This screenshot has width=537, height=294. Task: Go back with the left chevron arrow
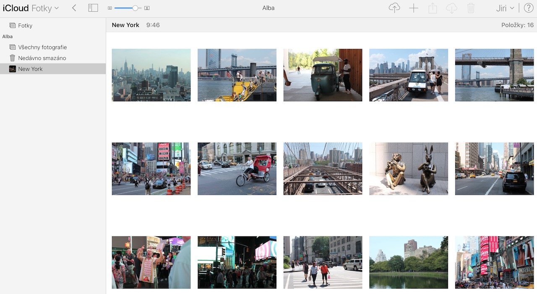pyautogui.click(x=74, y=8)
